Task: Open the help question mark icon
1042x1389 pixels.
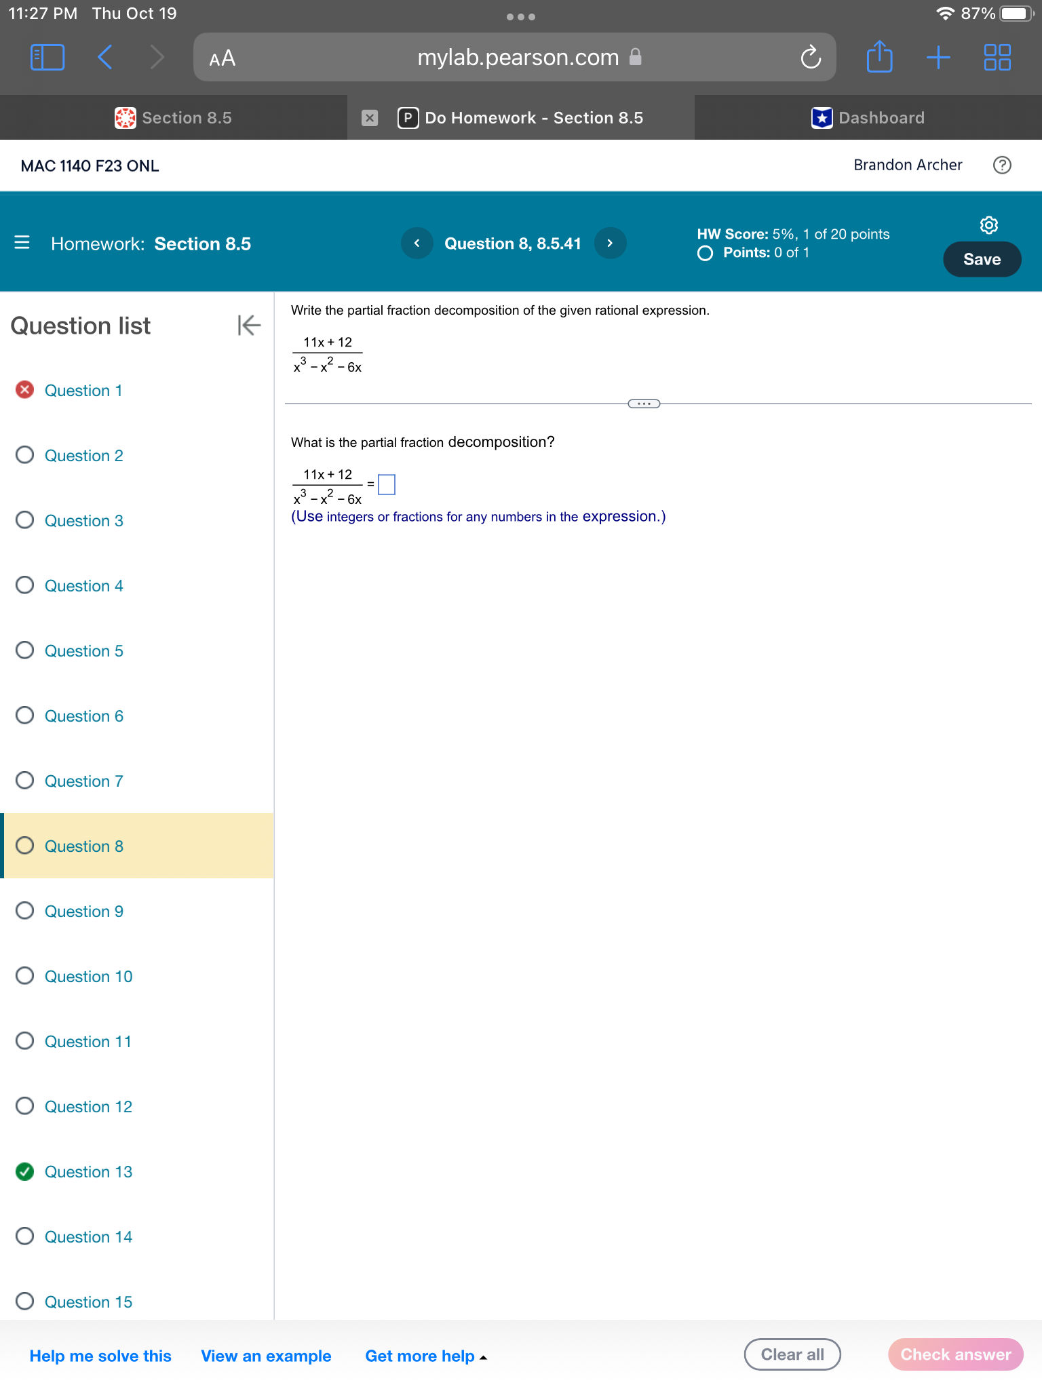Action: (x=1002, y=165)
